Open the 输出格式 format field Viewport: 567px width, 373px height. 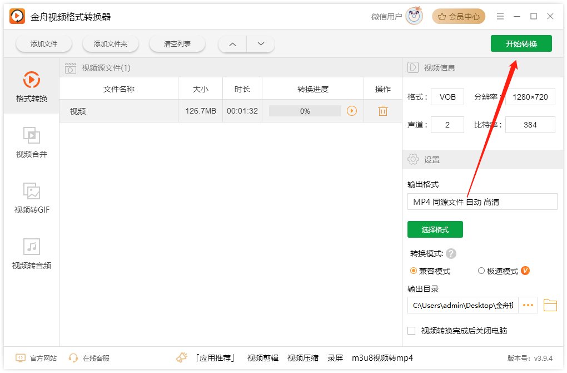(482, 201)
